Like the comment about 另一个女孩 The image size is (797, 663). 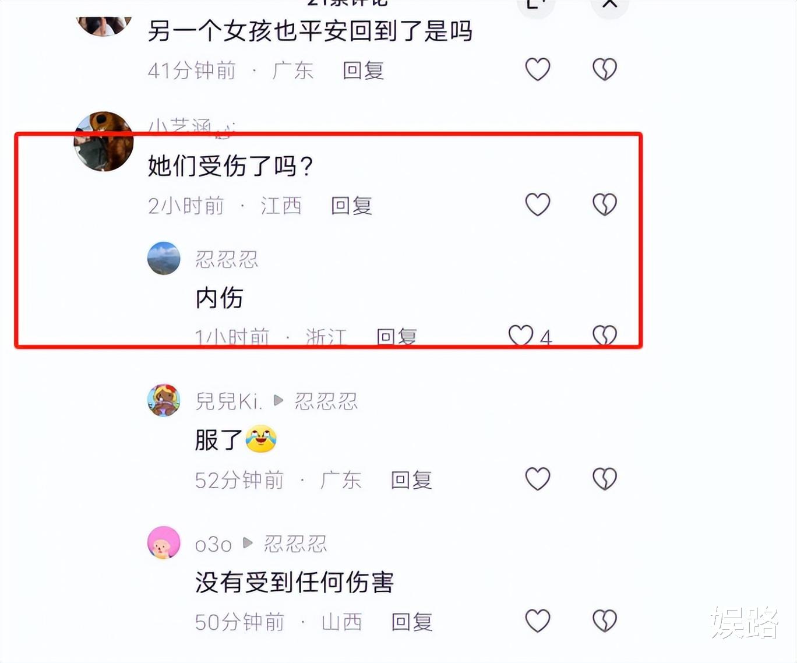tap(538, 69)
